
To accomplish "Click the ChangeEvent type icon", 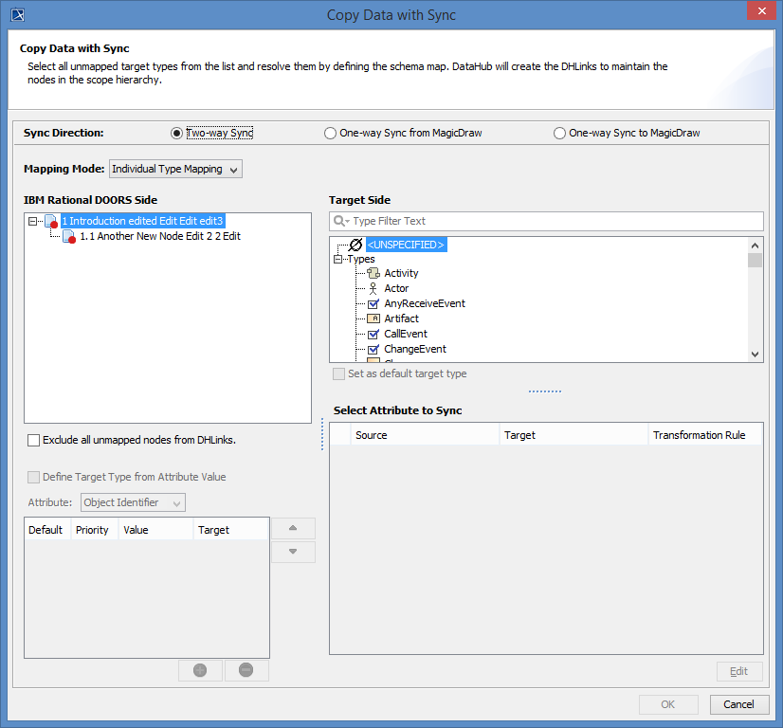I will pos(373,349).
